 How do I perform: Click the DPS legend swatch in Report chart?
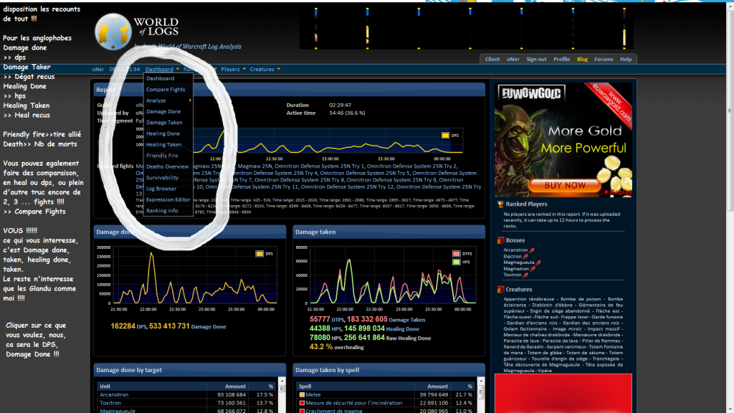[x=445, y=136]
